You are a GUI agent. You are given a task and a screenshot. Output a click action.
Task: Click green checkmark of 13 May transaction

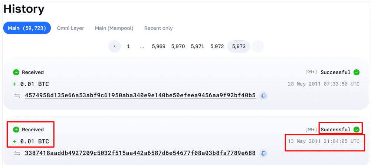pyautogui.click(x=357, y=129)
